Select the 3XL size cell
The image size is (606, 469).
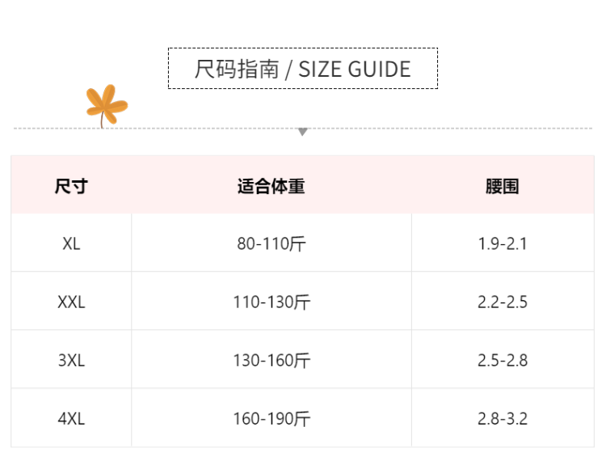click(71, 361)
